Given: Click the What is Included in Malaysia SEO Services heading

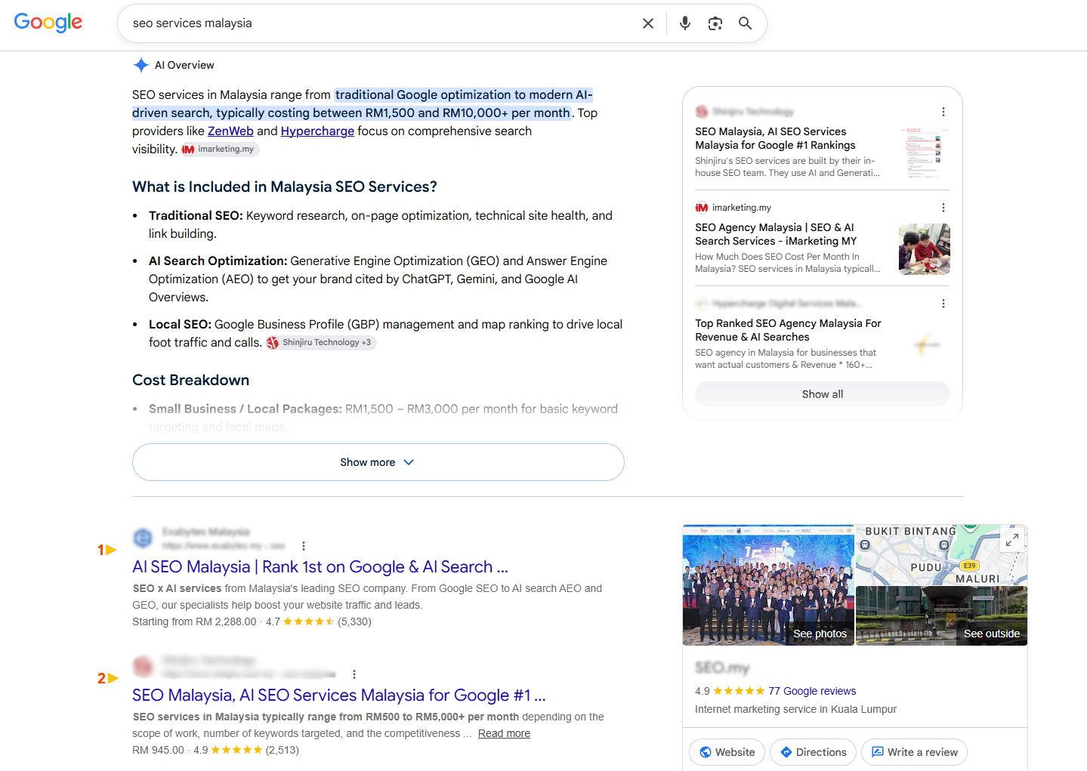Looking at the screenshot, I should (x=285, y=187).
